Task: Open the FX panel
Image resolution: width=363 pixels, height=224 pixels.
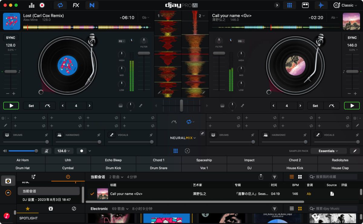Action: point(76,5)
